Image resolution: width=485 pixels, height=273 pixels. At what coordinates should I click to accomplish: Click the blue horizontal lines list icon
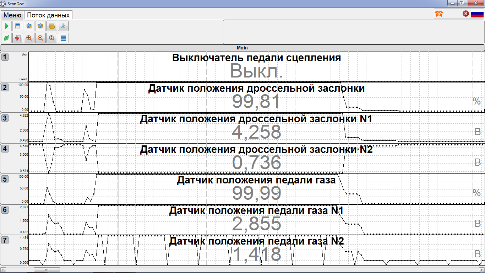(x=63, y=38)
